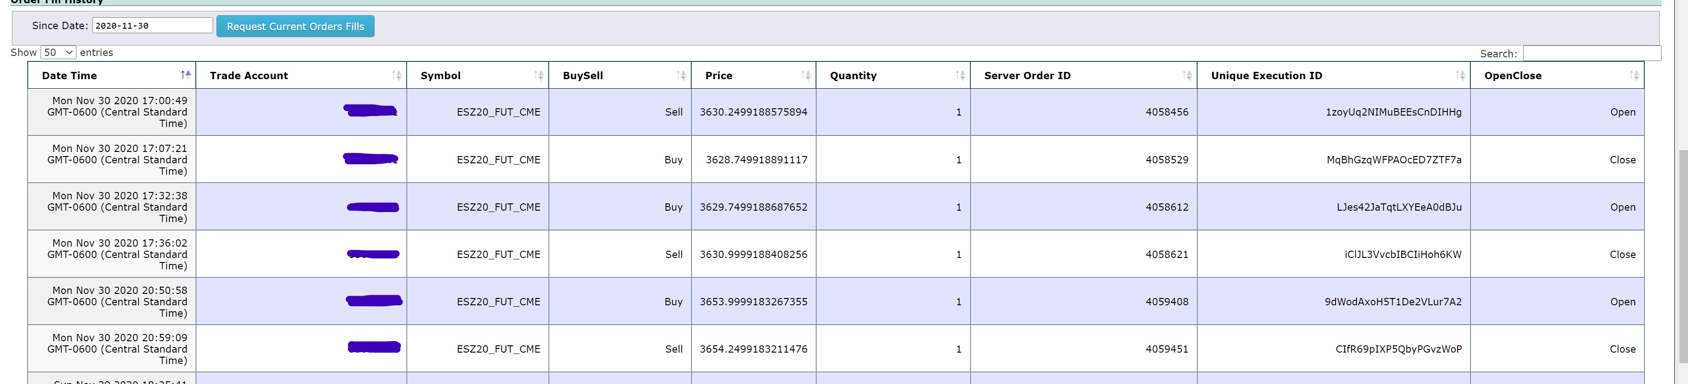Image resolution: width=1688 pixels, height=384 pixels.
Task: Click price 3628.749918891117
Action: (757, 160)
